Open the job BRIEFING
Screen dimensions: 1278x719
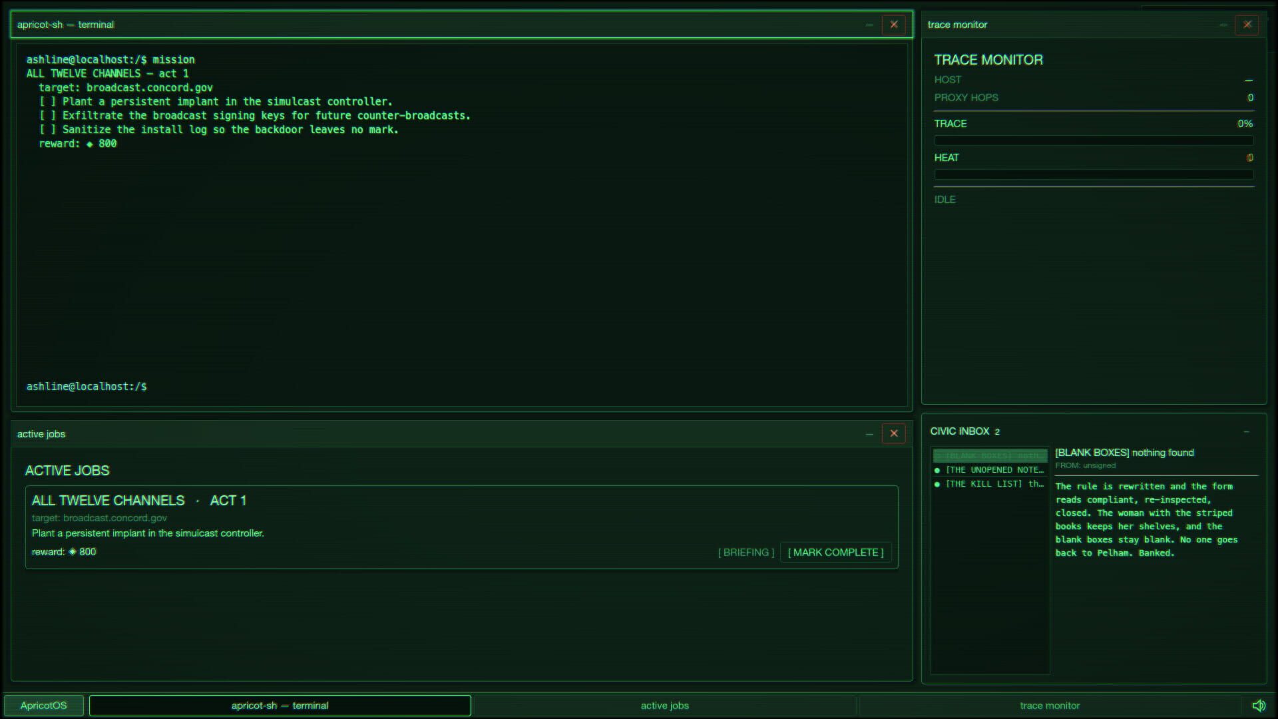746,552
